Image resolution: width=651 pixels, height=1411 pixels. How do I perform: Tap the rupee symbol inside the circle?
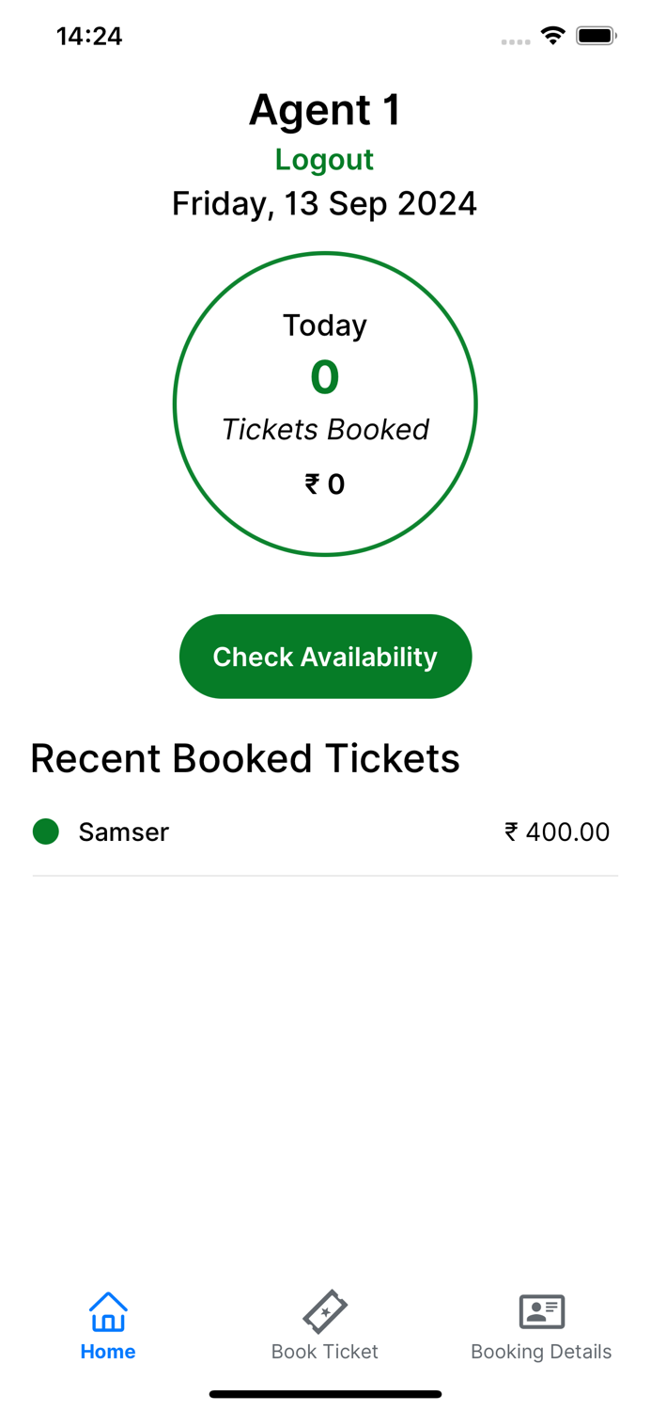(x=311, y=484)
